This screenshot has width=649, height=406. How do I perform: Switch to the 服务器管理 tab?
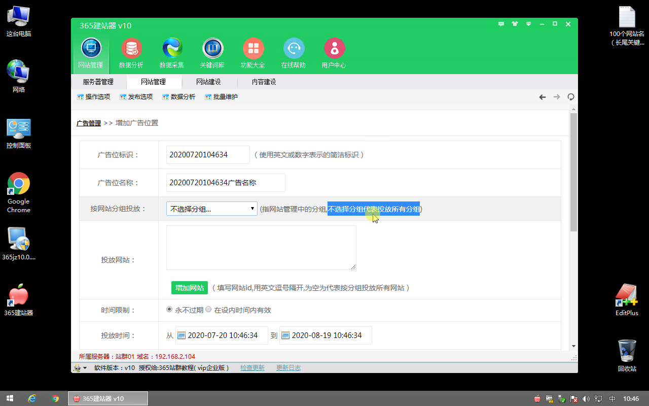(98, 82)
